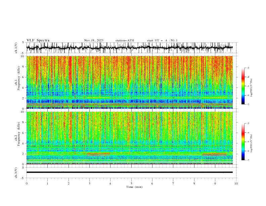Click the orange band near minute 9 in ch.2

coord(214,154)
